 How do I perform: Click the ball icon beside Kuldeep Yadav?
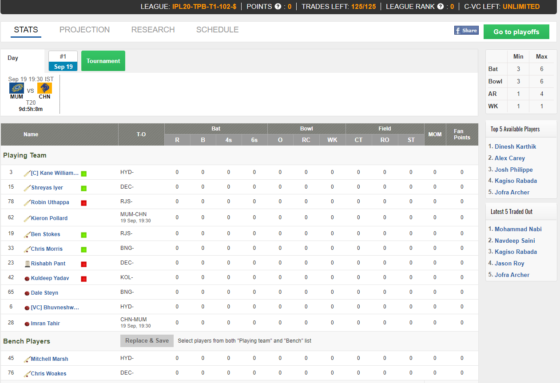pos(27,278)
